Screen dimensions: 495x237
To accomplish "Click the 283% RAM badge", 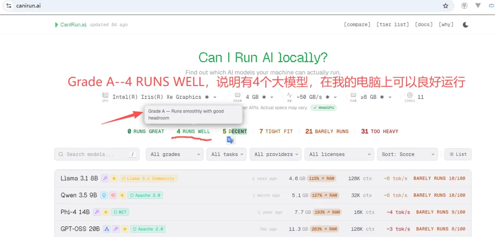I will pos(324,229).
